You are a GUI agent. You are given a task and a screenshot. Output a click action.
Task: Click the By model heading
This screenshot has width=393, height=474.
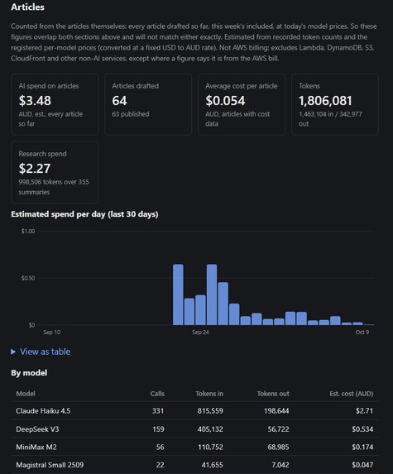pyautogui.click(x=29, y=373)
